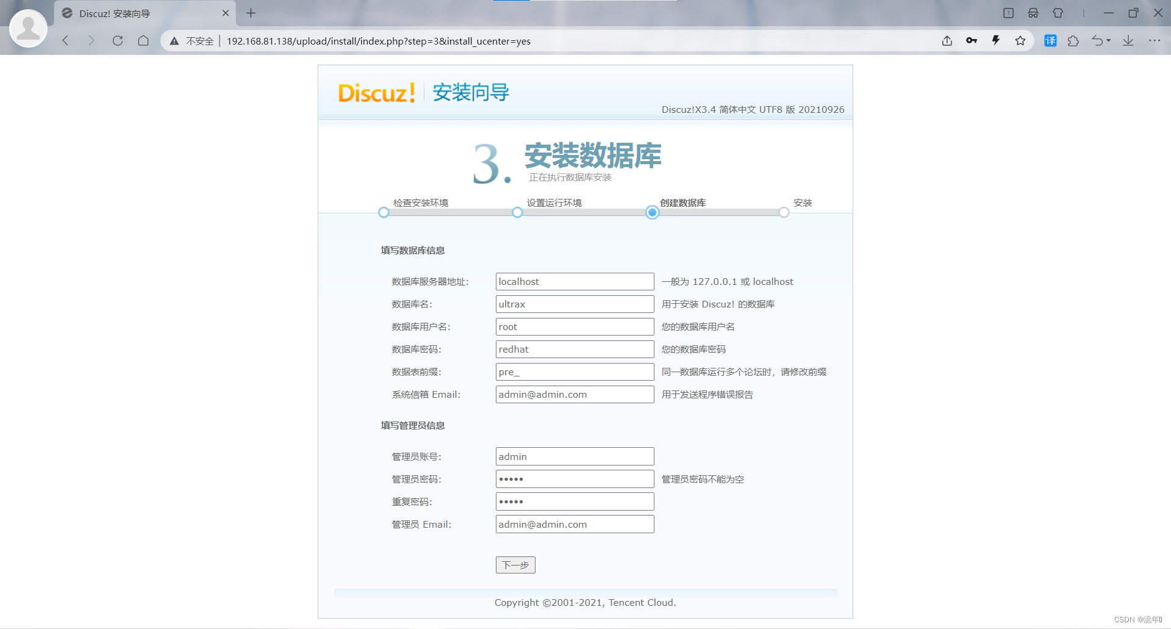This screenshot has height=629, width=1171.
Task: Click the 管理员密码 password field
Action: (575, 480)
